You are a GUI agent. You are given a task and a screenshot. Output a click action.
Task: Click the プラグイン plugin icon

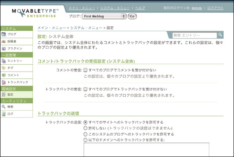coord(3,49)
